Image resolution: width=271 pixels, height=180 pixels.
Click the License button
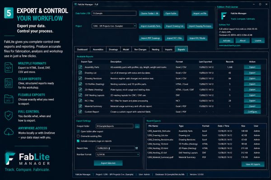(258, 40)
